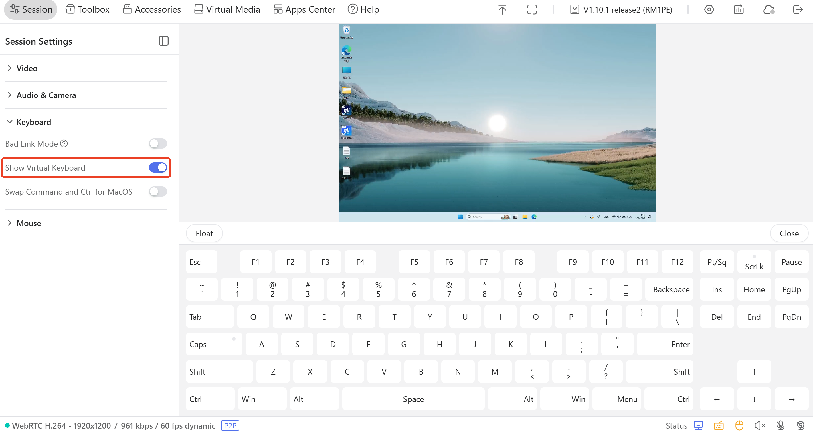Click the orange keyboard status icon

tap(719, 426)
